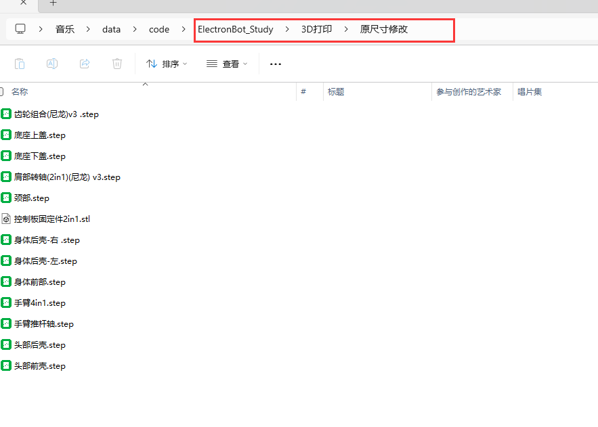This screenshot has width=598, height=427.
Task: Sort by 名称 column header
Action: (x=20, y=92)
